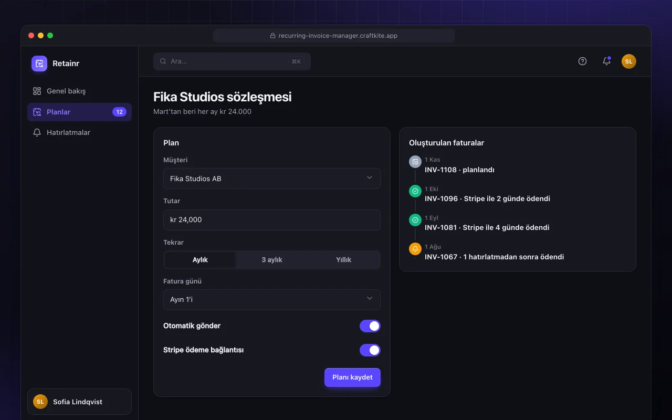The width and height of the screenshot is (672, 420).
Task: Click 'INV-1081 · Stripe ile 4 günde ödendi'
Action: pyautogui.click(x=487, y=227)
